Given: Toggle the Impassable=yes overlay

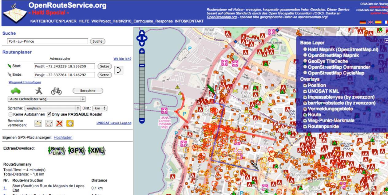Looking at the screenshot, I should [305, 97].
